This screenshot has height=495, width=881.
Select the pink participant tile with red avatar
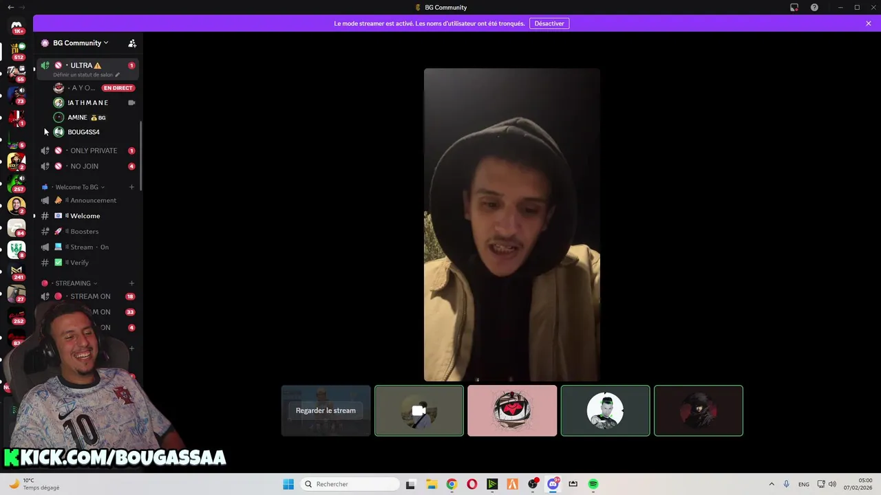coord(512,410)
